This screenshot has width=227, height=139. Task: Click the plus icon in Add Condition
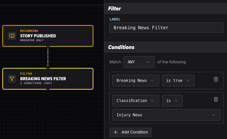(x=116, y=132)
